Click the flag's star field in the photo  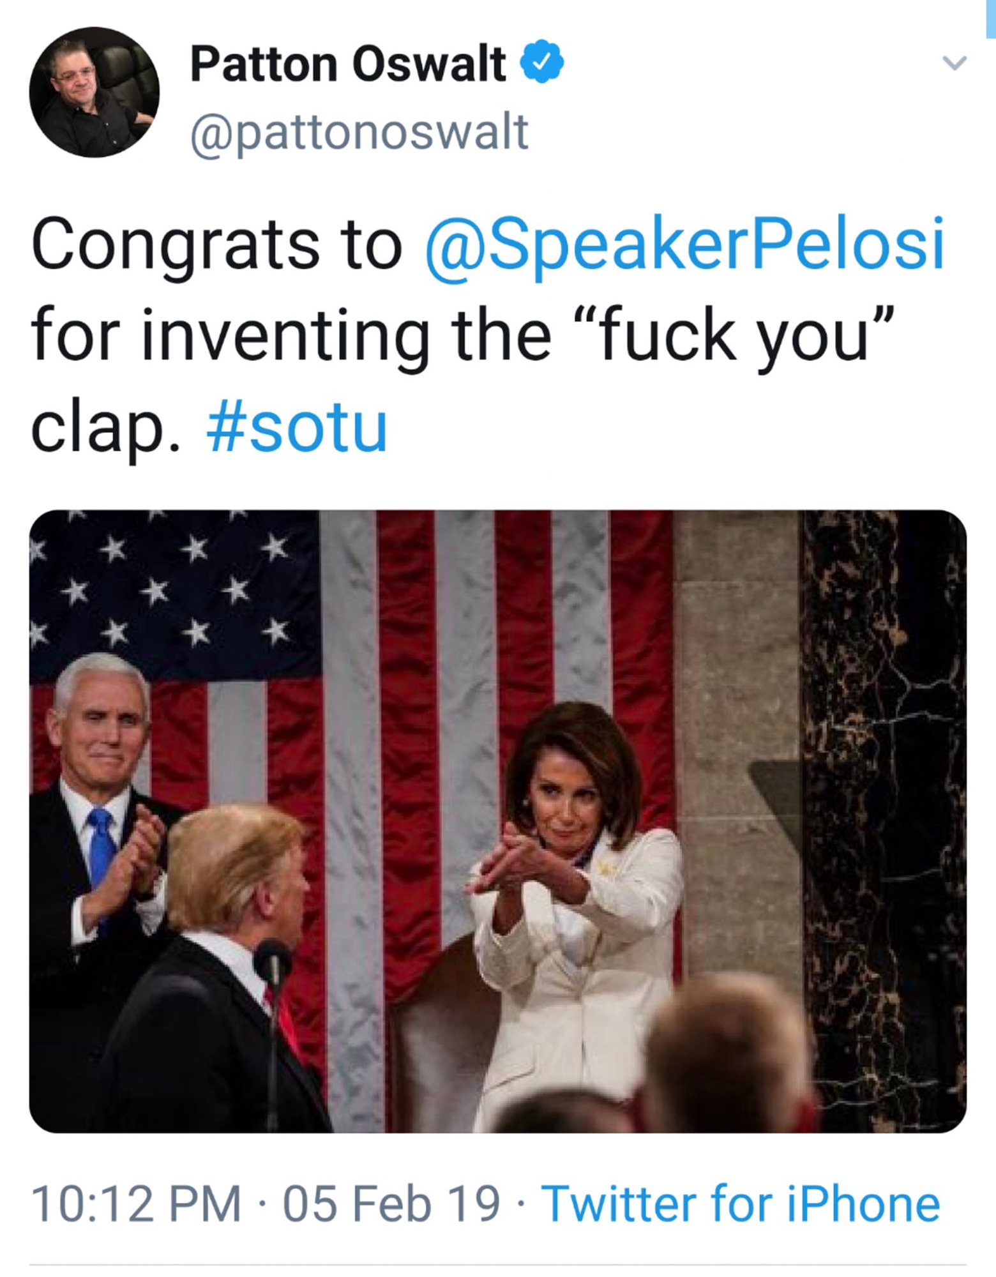(x=172, y=594)
